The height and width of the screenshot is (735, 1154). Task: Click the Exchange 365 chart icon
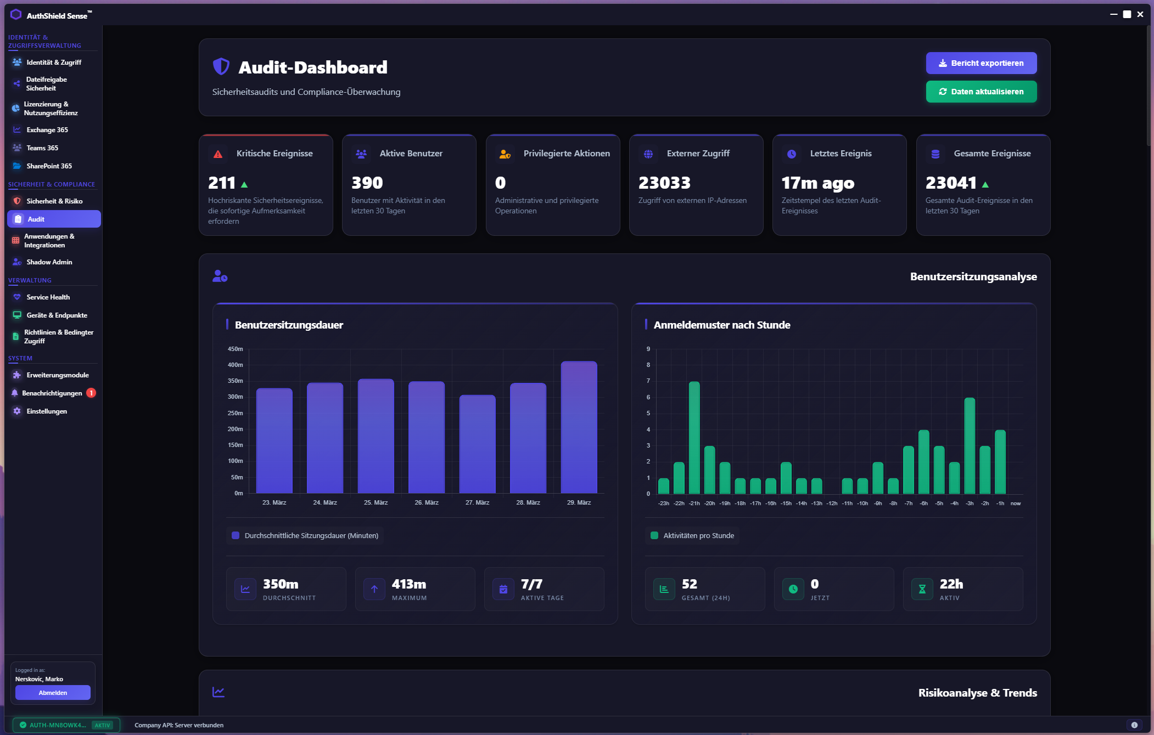point(17,130)
